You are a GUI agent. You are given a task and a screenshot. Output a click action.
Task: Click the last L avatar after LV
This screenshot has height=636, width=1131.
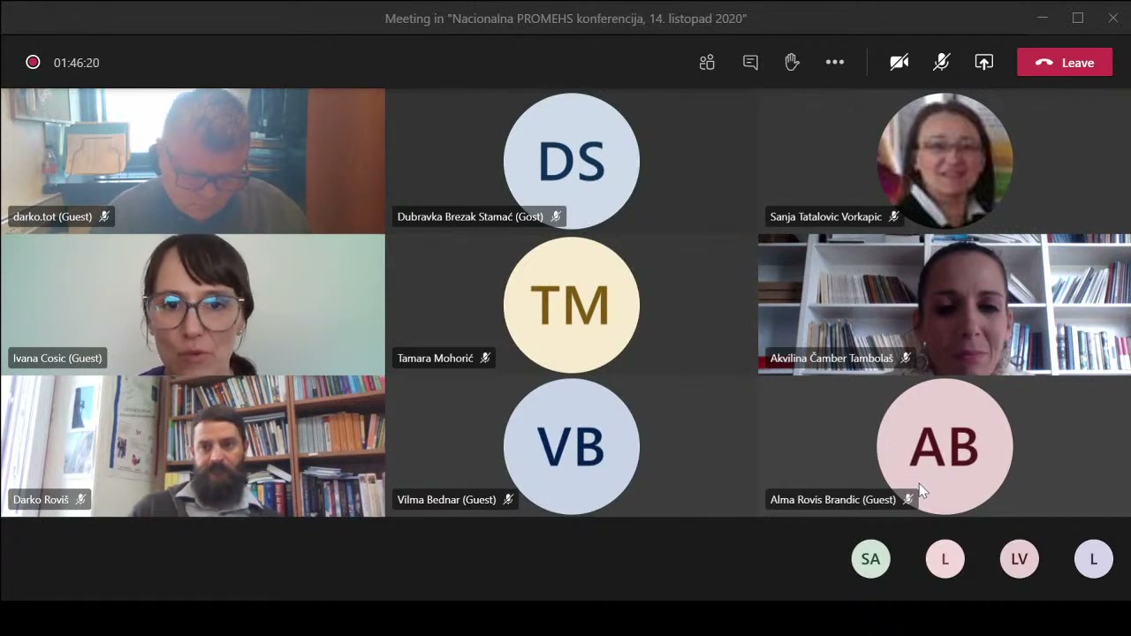click(1093, 559)
